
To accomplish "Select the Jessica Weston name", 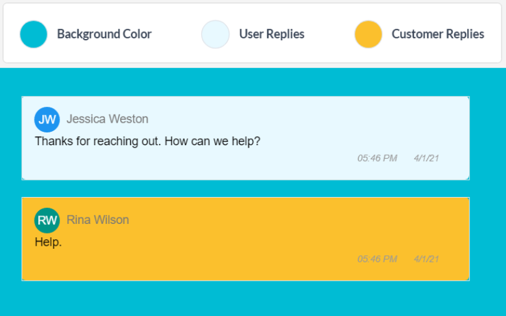I will (107, 119).
